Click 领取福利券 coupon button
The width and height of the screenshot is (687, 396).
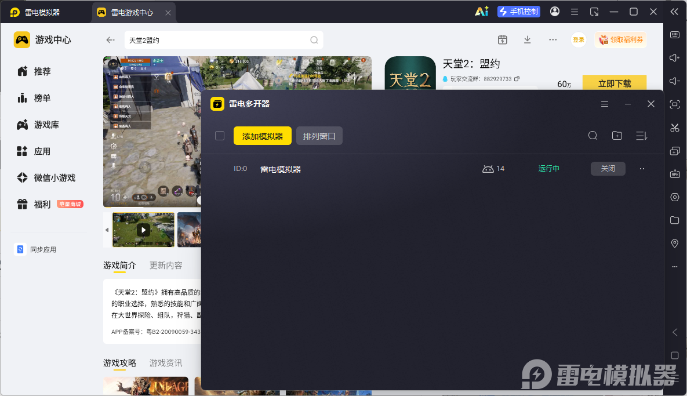pos(621,39)
